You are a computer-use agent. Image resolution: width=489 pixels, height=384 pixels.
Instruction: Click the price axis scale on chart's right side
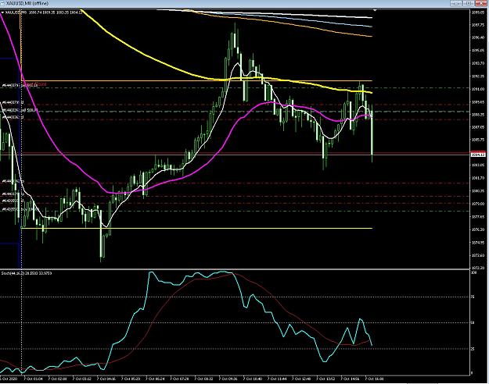pos(479,138)
